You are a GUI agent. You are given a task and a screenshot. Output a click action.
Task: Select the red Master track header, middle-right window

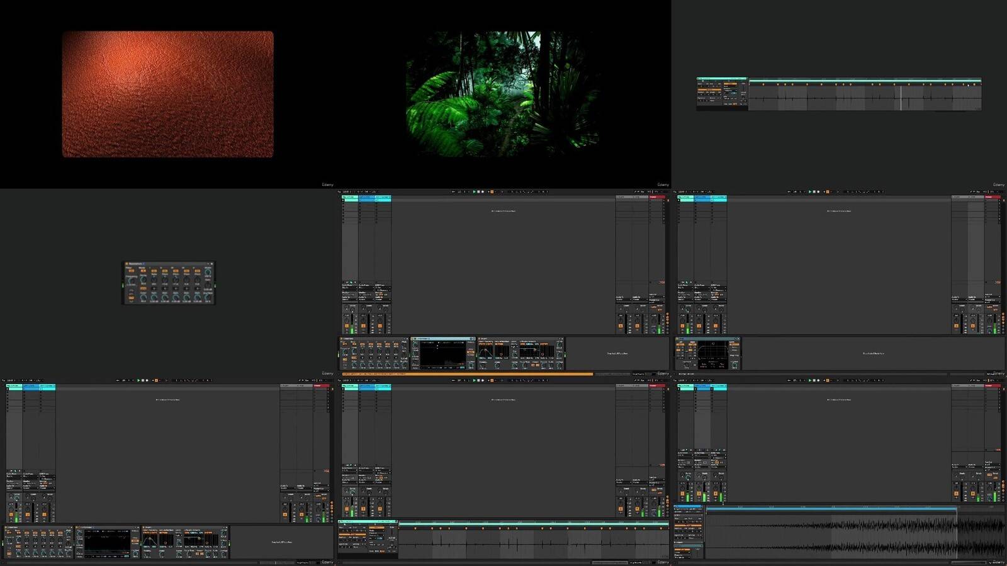point(993,198)
